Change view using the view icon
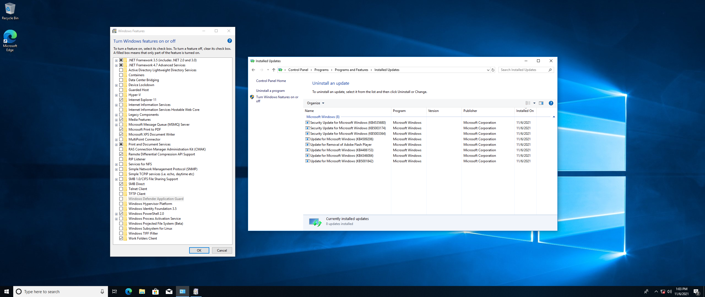Viewport: 705px width, 297px height. click(x=528, y=103)
